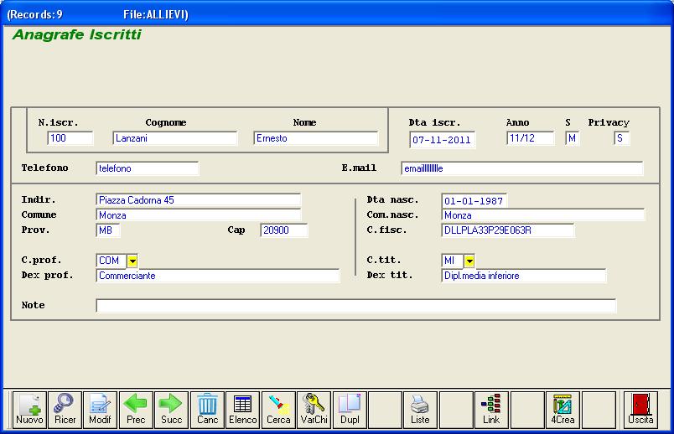Create a new record with Nuovo

tap(29, 410)
